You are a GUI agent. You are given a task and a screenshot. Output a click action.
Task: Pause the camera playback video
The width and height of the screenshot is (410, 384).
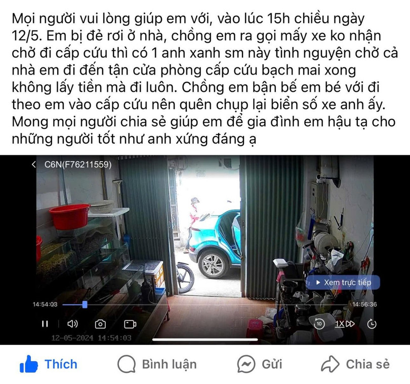(x=45, y=324)
